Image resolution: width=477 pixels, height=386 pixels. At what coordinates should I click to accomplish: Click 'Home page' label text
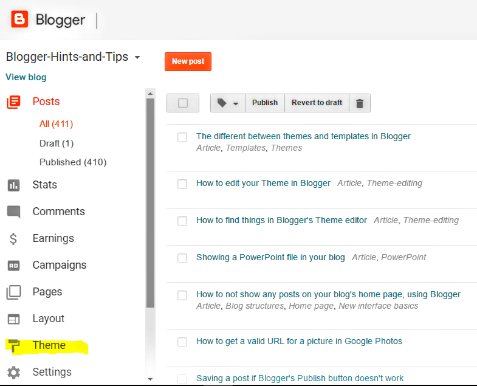(311, 306)
